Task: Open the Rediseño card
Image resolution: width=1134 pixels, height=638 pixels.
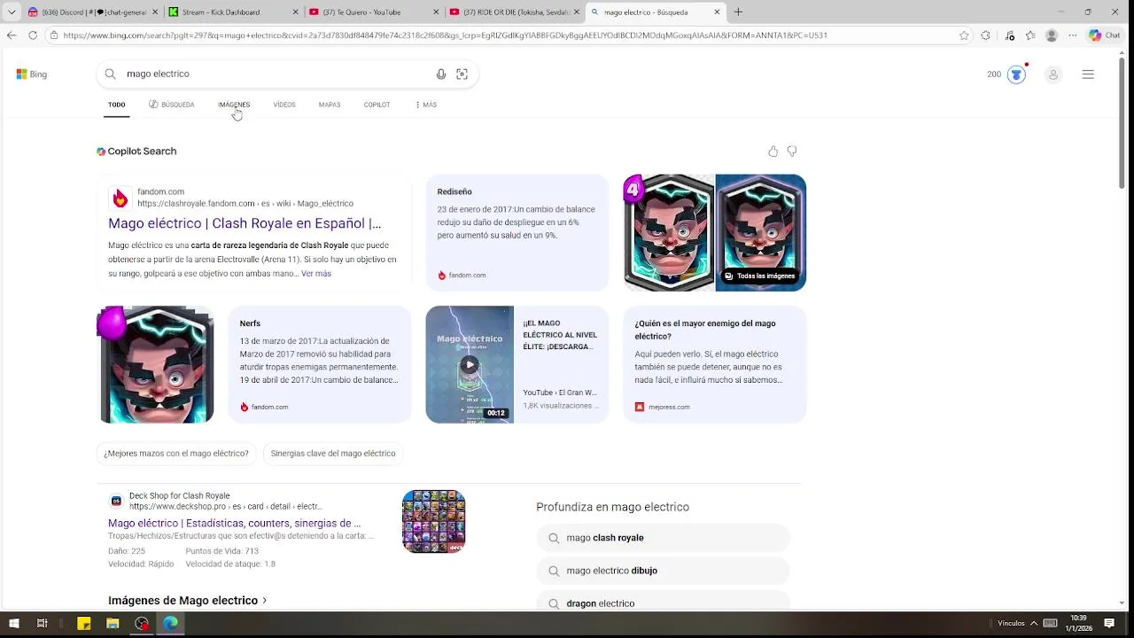Action: [517, 233]
